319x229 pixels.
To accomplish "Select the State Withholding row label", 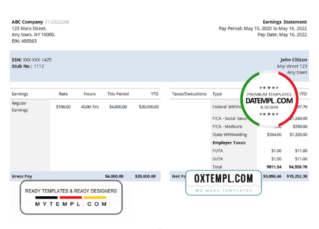I will (230, 135).
